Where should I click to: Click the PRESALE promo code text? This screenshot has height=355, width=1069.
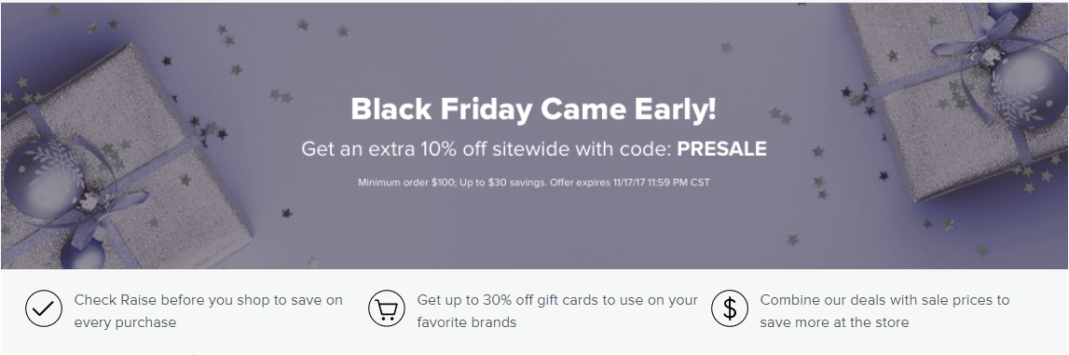(722, 148)
